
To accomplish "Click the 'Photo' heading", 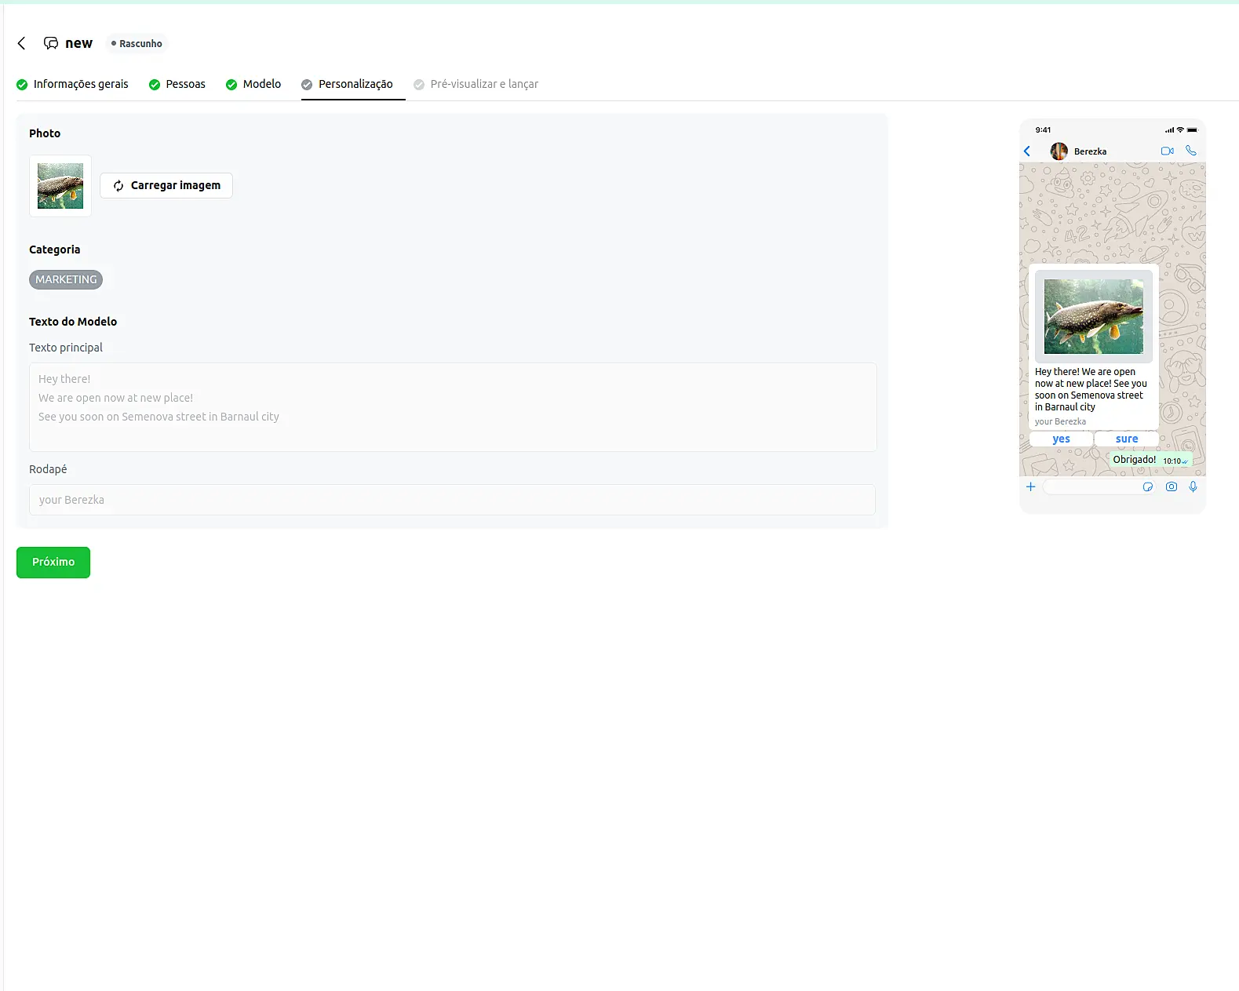I will (x=45, y=133).
